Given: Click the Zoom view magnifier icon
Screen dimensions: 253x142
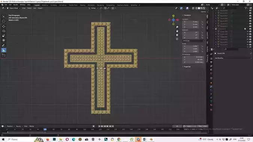Looking at the screenshot, I should click(177, 27).
